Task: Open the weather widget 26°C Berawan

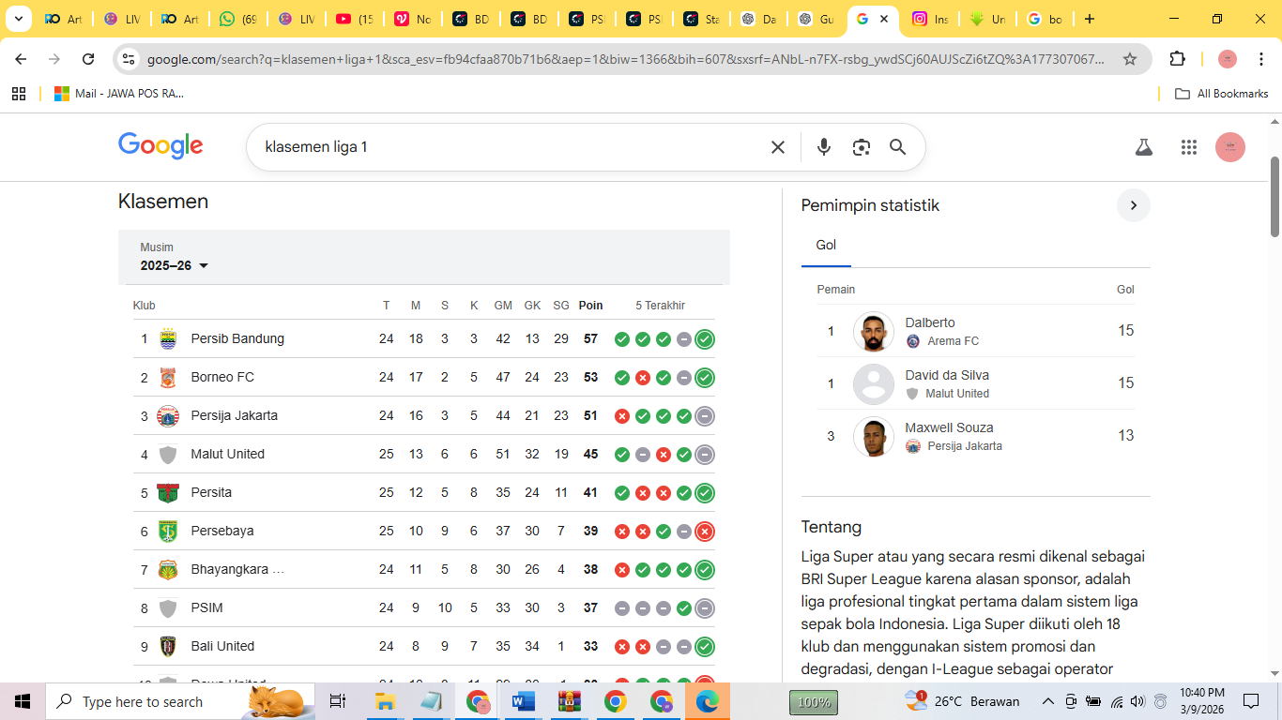Action: point(962,701)
